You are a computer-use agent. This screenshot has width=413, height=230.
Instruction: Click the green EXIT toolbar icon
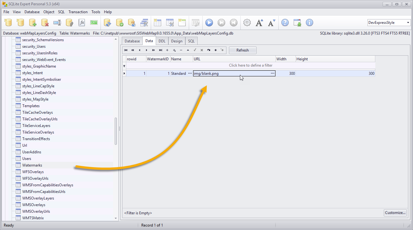pyautogui.click(x=94, y=23)
